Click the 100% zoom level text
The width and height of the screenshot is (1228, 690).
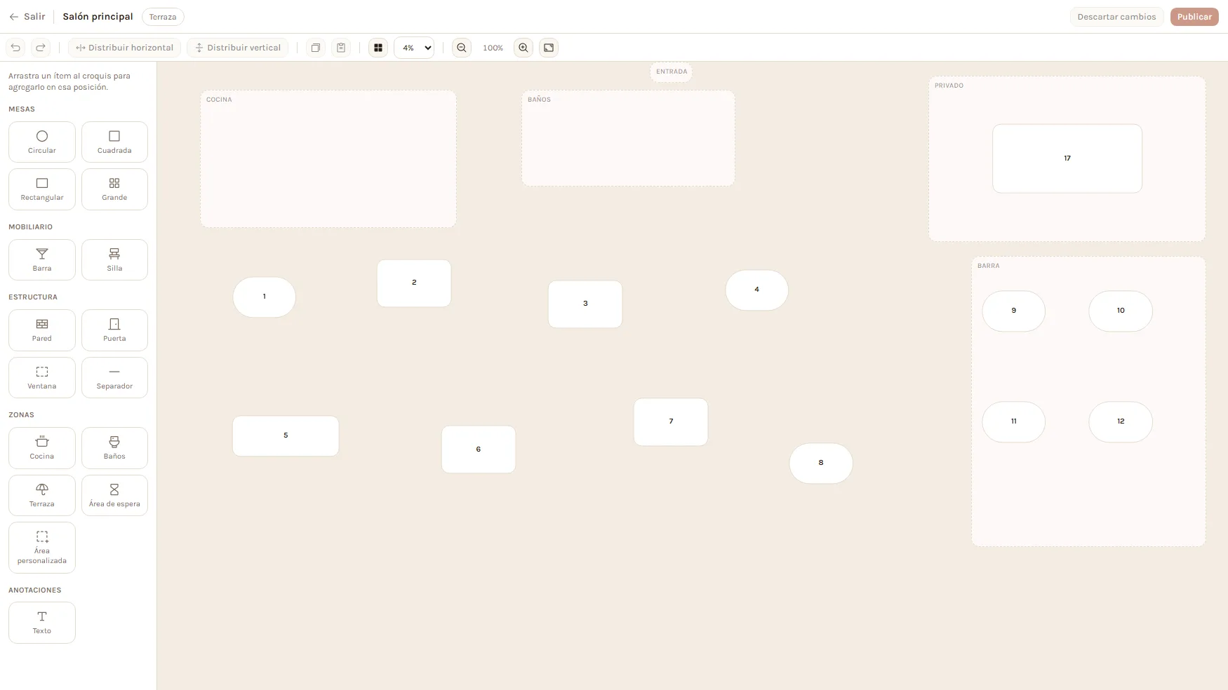coord(493,48)
